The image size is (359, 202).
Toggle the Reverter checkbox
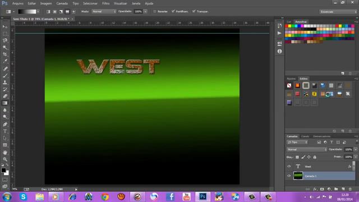(155, 11)
